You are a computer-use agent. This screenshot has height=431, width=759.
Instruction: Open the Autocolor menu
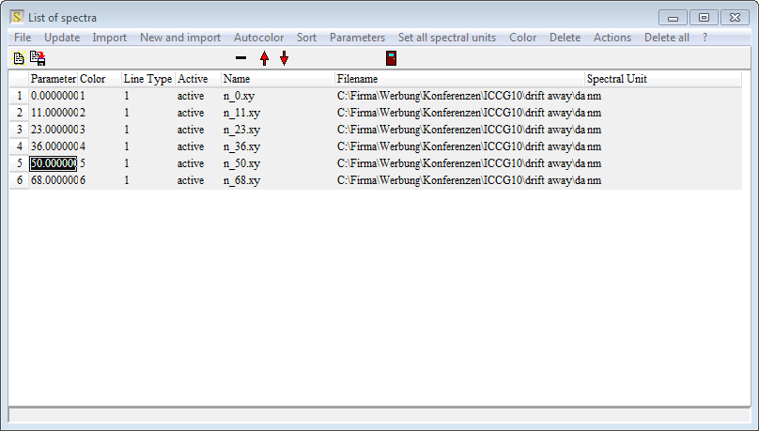click(x=258, y=38)
